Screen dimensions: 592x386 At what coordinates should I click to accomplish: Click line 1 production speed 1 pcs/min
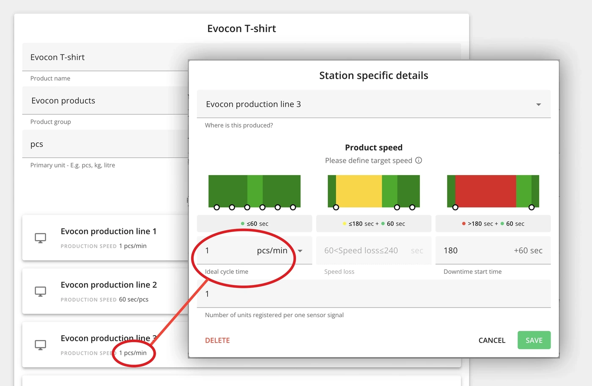133,246
